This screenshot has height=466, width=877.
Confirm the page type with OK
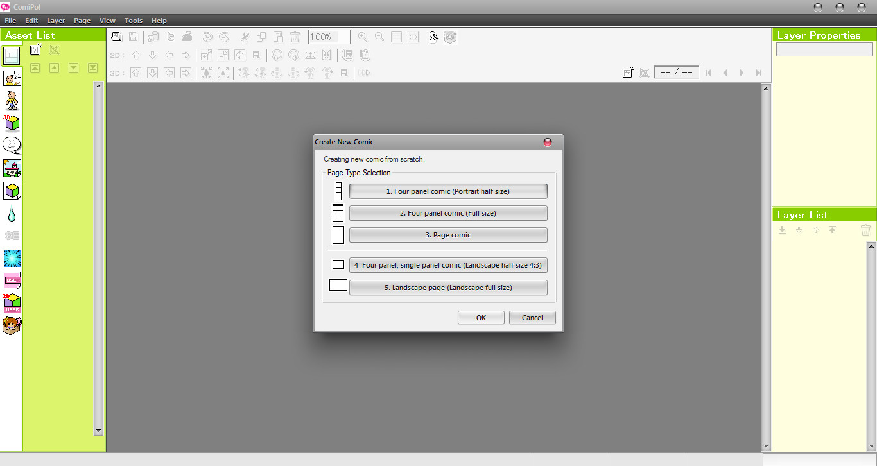480,317
